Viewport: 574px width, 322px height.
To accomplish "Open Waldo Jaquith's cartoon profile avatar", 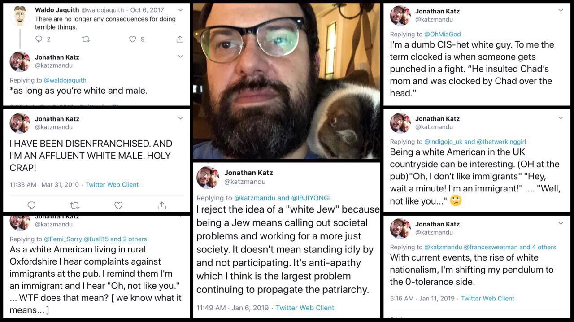I will pos(20,16).
